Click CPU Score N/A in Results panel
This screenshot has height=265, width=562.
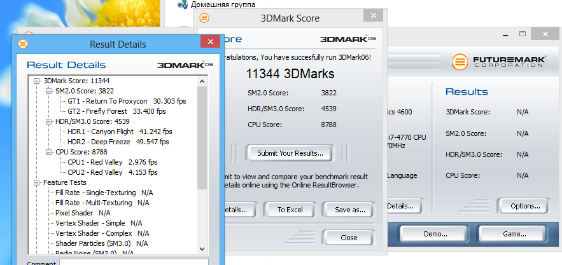523,175
